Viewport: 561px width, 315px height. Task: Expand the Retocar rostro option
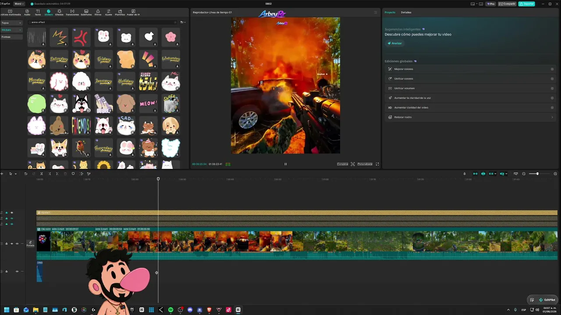pos(552,117)
